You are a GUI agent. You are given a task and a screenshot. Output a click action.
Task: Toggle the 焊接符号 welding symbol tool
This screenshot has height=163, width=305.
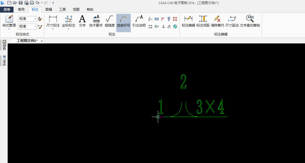[124, 23]
